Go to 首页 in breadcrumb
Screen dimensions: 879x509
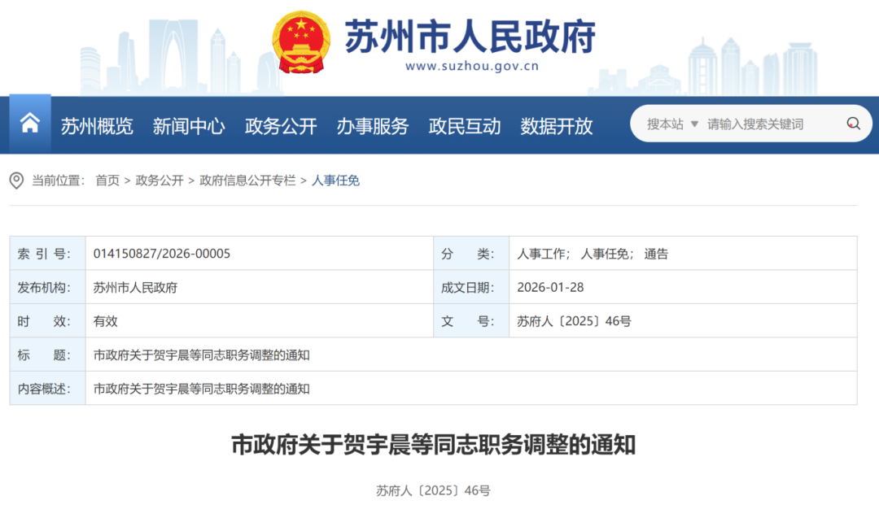[107, 181]
